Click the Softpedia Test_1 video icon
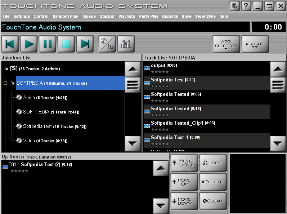The width and height of the screenshot is (287, 214). coord(147,141)
